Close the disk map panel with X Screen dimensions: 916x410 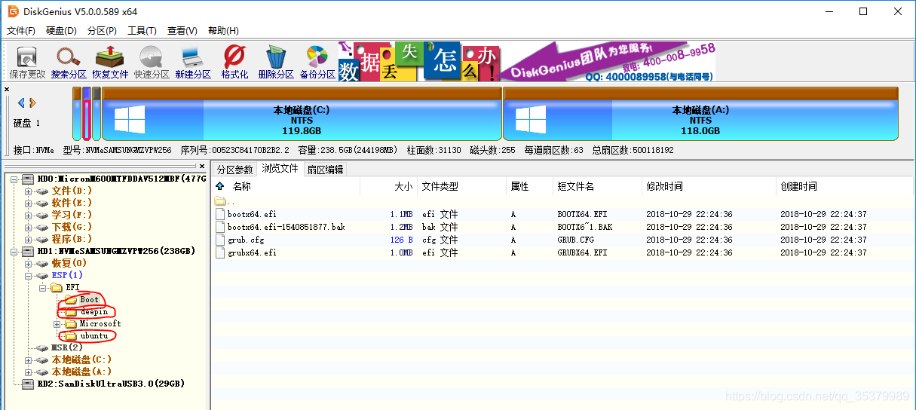(7, 89)
